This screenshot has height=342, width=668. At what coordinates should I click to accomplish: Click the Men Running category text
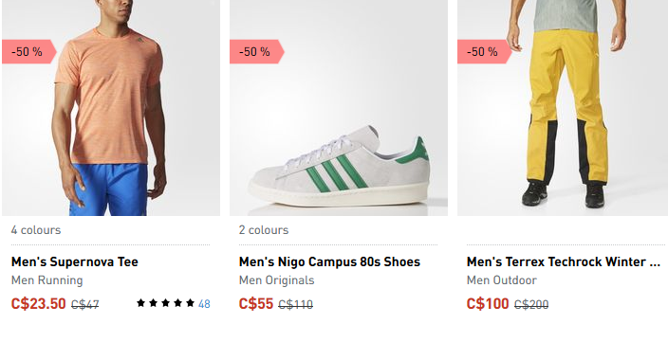(x=46, y=280)
